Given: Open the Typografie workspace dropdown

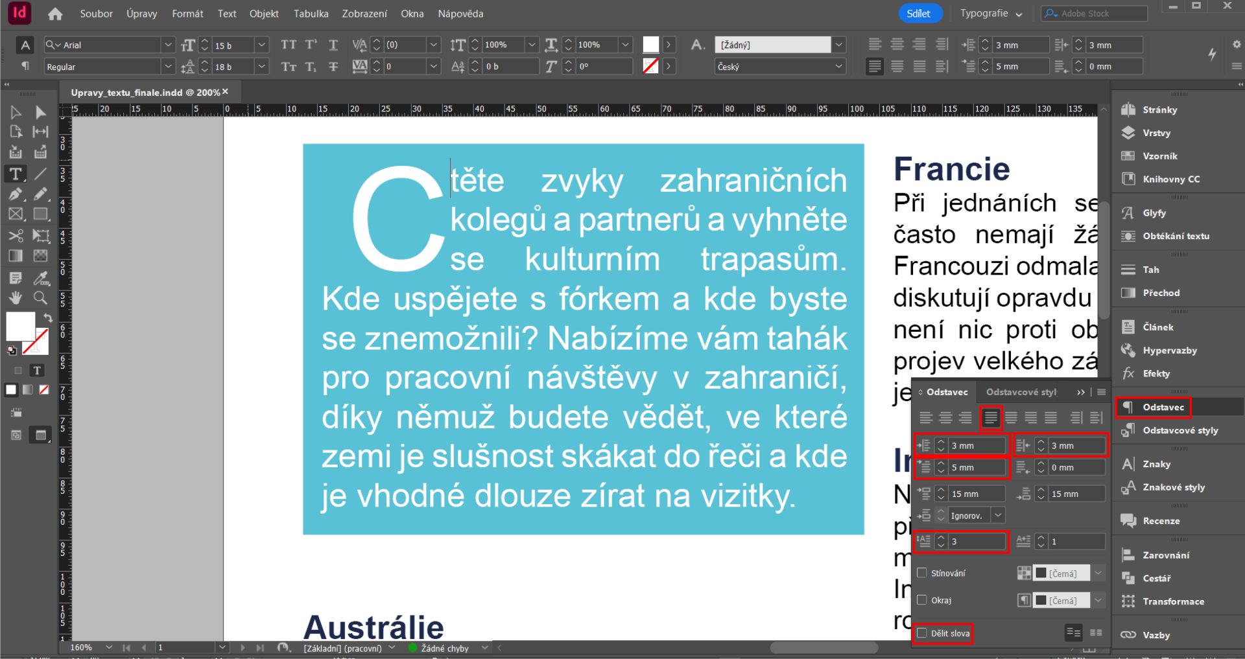Looking at the screenshot, I should 991,14.
